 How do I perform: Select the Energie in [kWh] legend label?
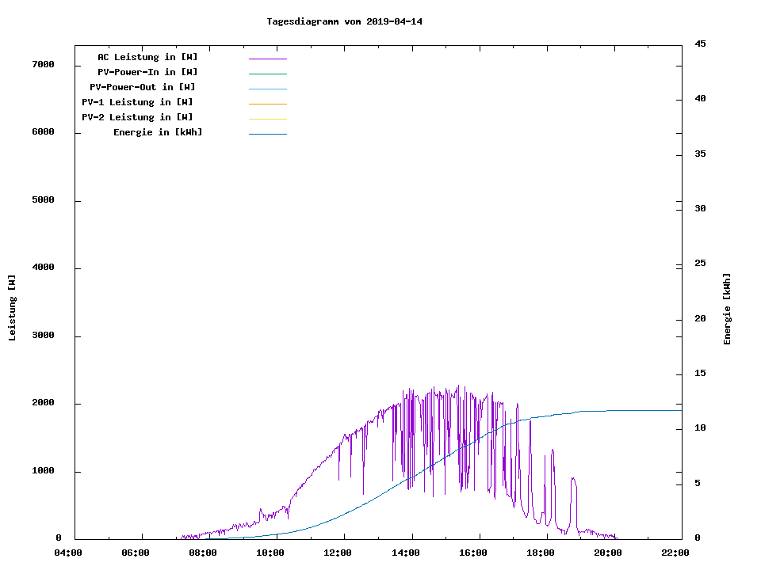click(158, 132)
